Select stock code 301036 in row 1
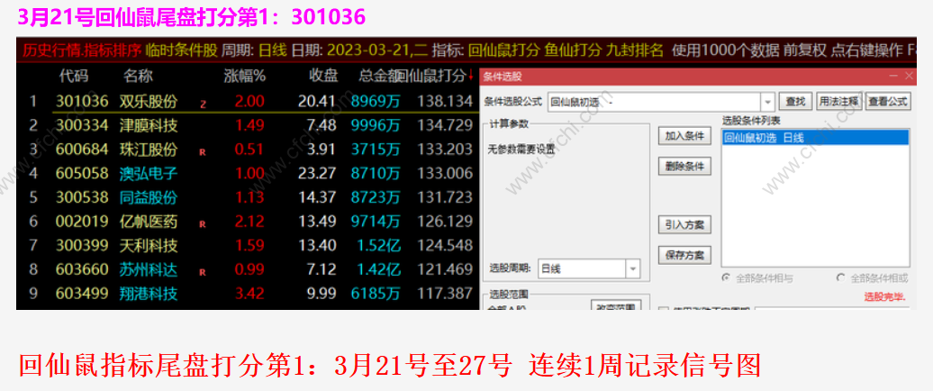 click(x=82, y=101)
